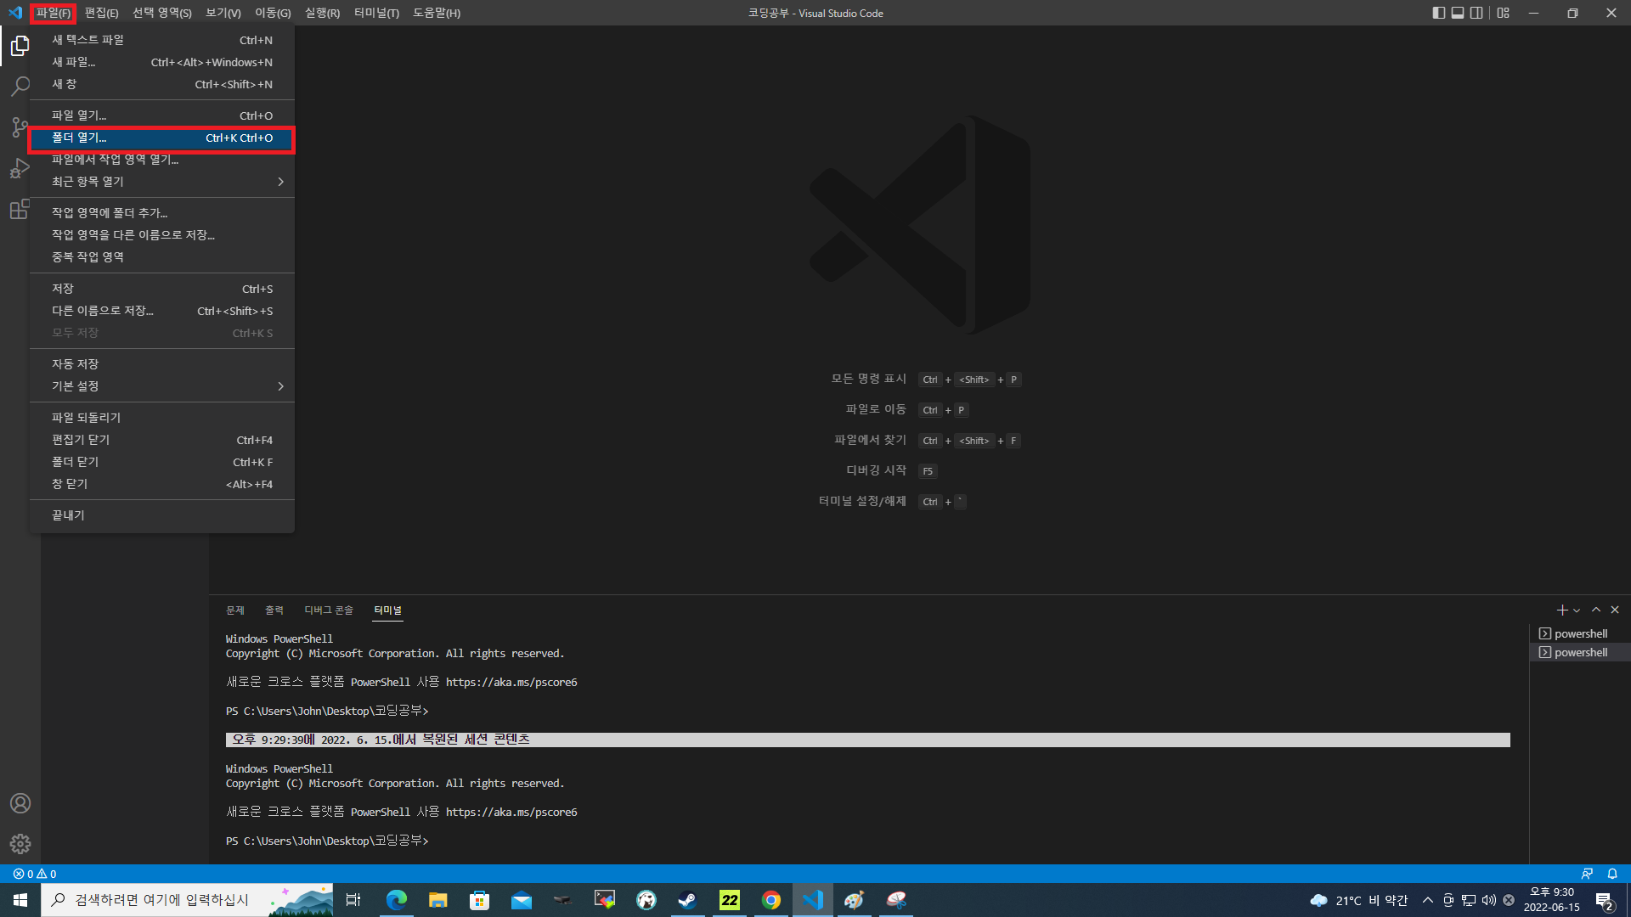Image resolution: width=1631 pixels, height=917 pixels.
Task: Toggle secondary side bar layout button
Action: pyautogui.click(x=1477, y=13)
